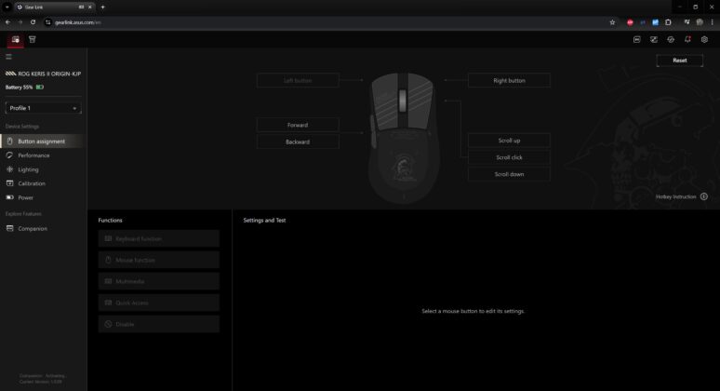
Task: Click the battery level indicator icon
Action: pyautogui.click(x=40, y=87)
